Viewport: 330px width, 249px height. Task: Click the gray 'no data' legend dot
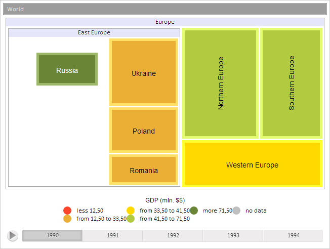tap(236, 211)
